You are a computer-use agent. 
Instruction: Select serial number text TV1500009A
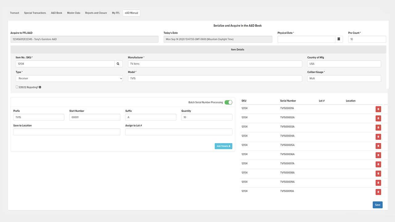287,182
